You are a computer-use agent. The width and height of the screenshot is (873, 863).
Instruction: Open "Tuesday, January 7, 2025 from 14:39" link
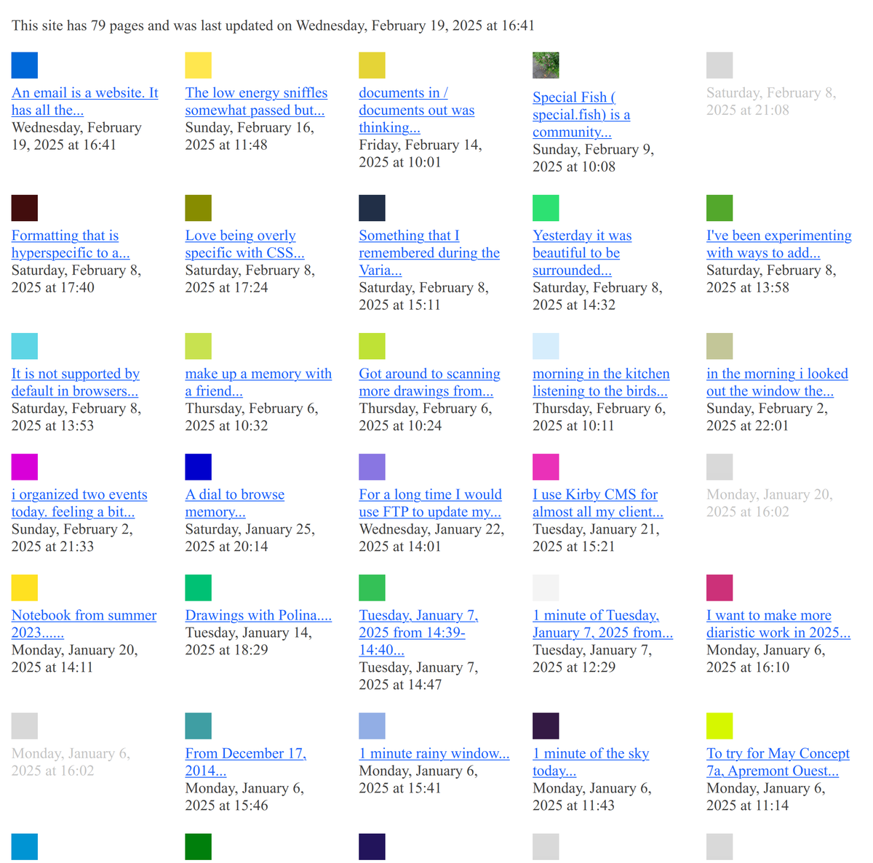418,633
